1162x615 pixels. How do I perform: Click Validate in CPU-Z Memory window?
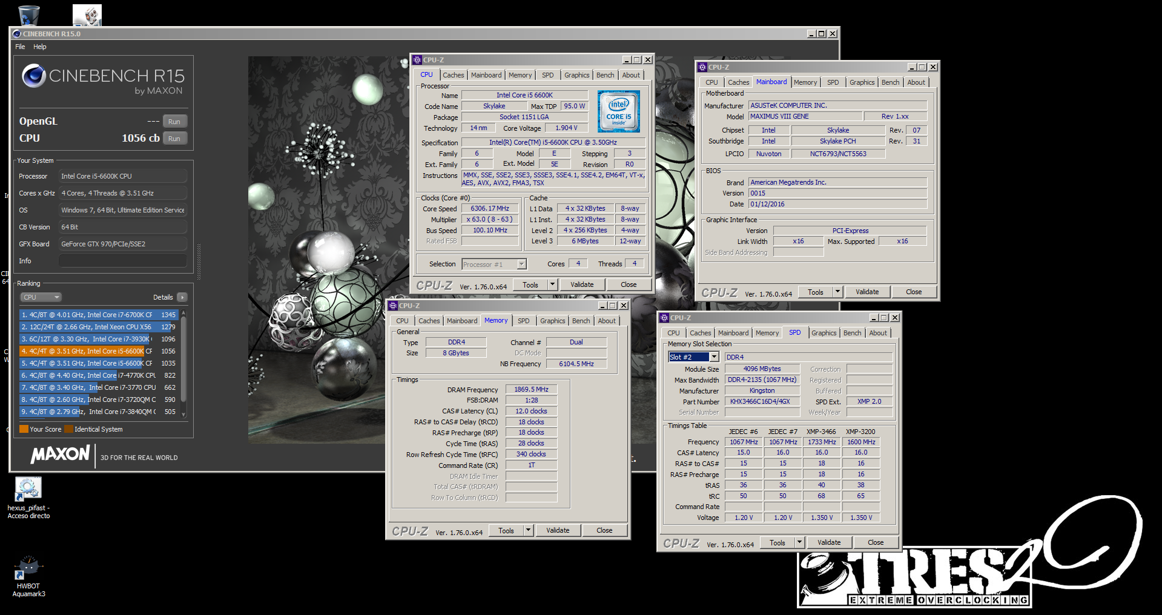click(558, 530)
